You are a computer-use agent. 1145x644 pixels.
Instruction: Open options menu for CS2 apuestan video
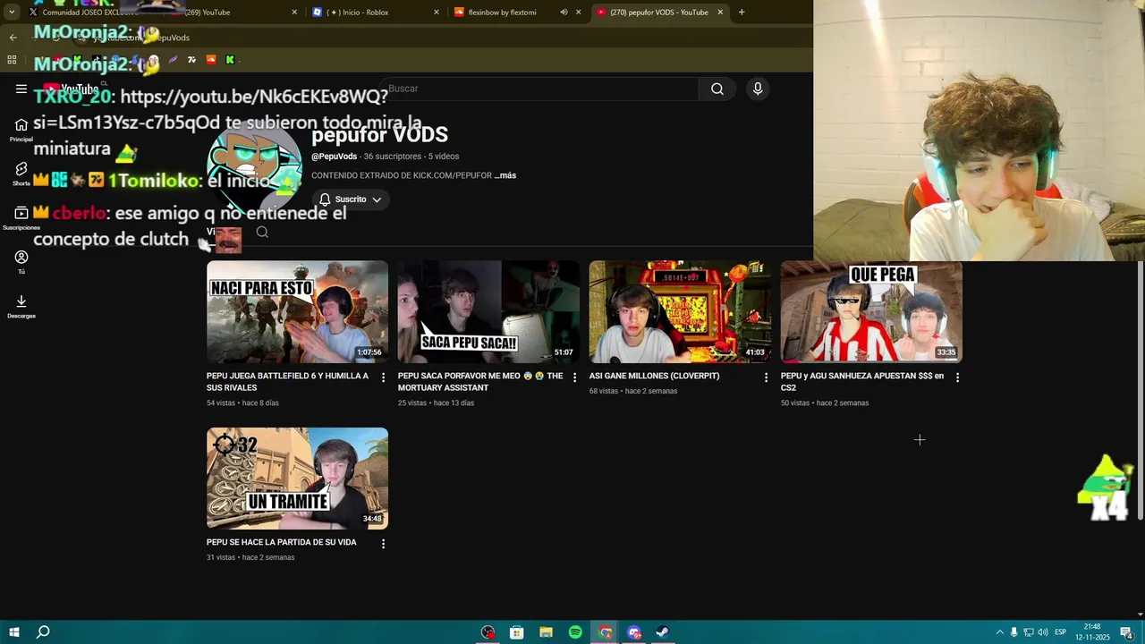pyautogui.click(x=958, y=378)
